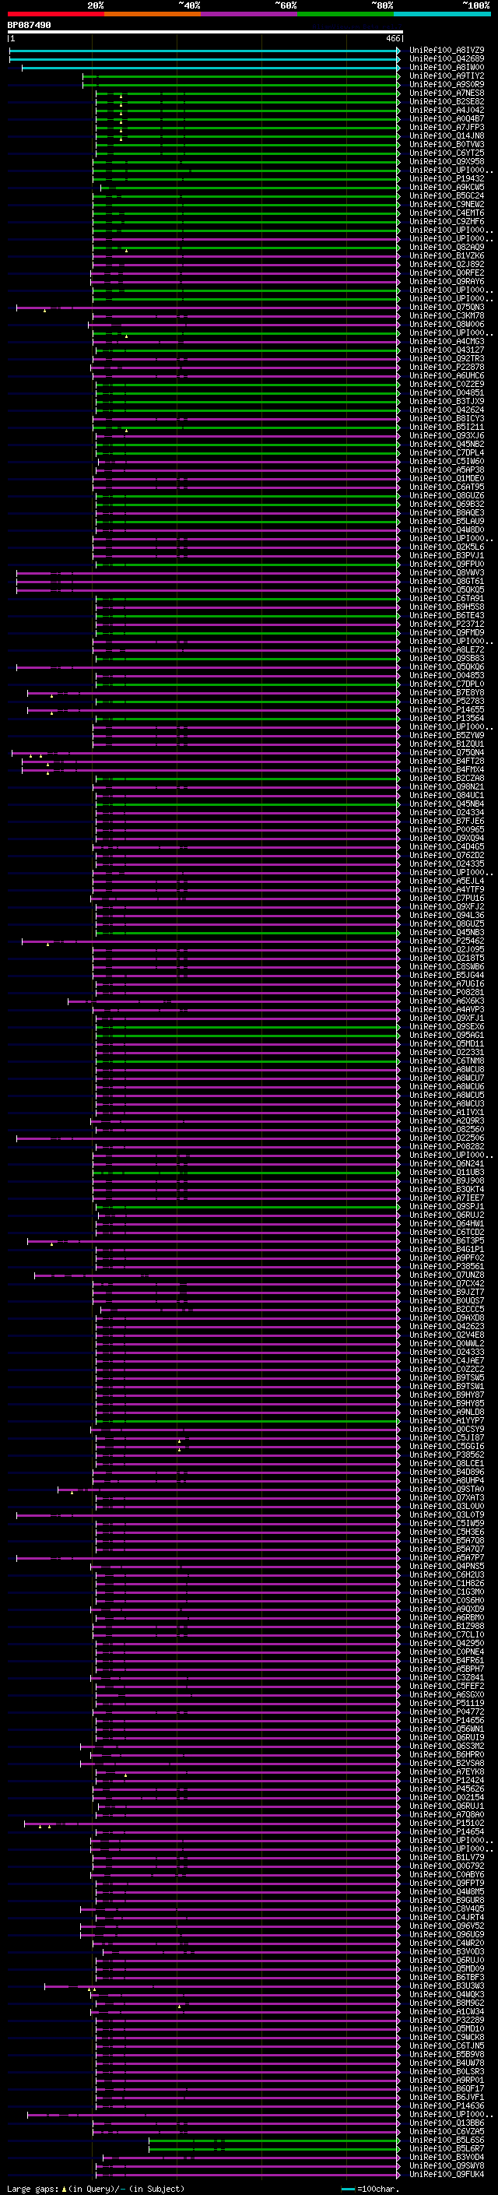
Task: Click the BP087490 query name
Action: [29, 25]
